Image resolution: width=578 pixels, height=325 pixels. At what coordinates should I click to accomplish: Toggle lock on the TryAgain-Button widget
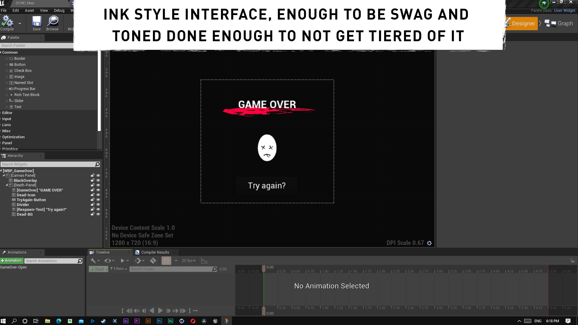92,200
